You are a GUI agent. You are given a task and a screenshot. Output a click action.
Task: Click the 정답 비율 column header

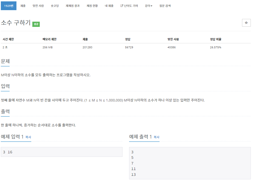pyautogui.click(x=215, y=39)
